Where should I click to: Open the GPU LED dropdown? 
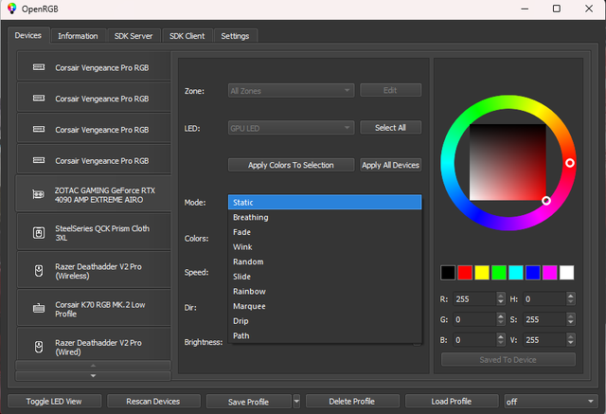pos(291,128)
